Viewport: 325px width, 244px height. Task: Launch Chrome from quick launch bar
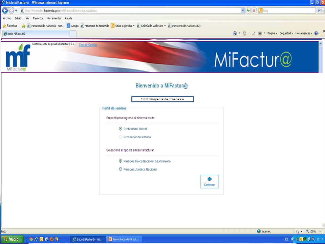point(31,239)
